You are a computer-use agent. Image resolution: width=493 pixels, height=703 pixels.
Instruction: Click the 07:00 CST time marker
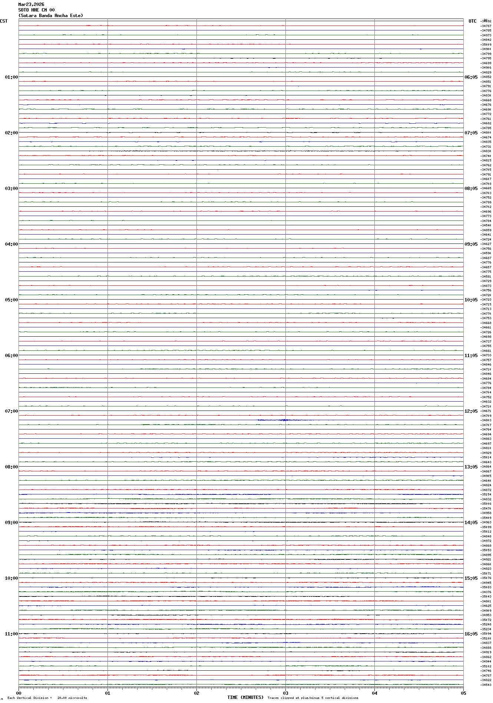[x=11, y=411]
